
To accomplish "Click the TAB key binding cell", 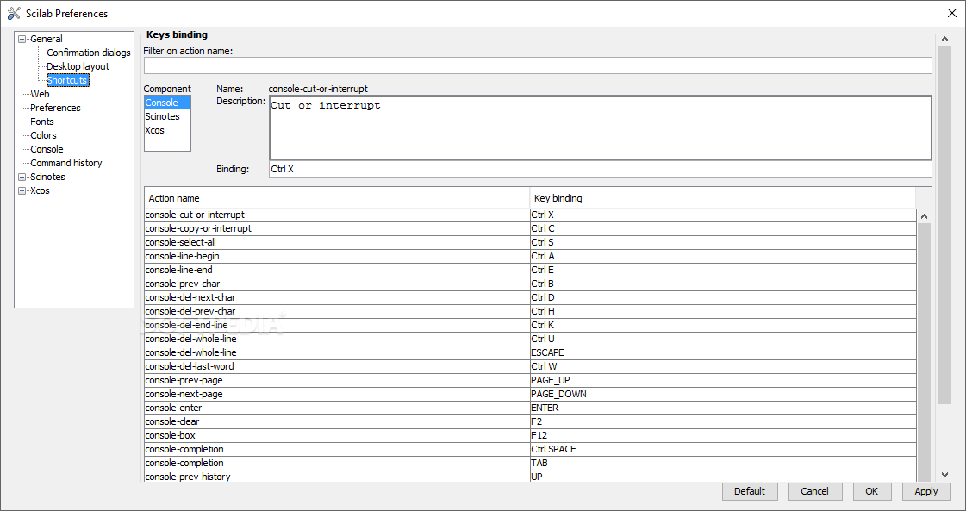I will [723, 463].
